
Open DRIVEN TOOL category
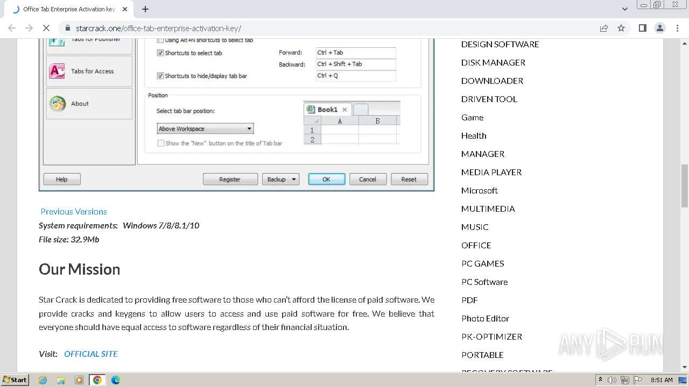[489, 99]
